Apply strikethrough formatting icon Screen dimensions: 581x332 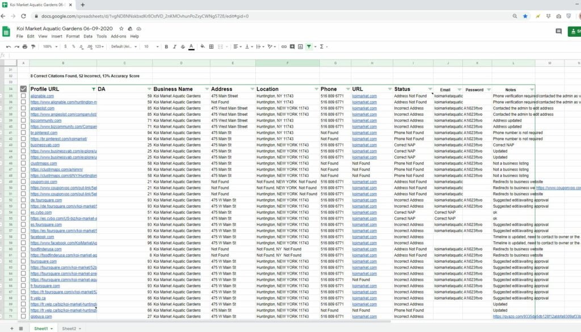click(183, 47)
